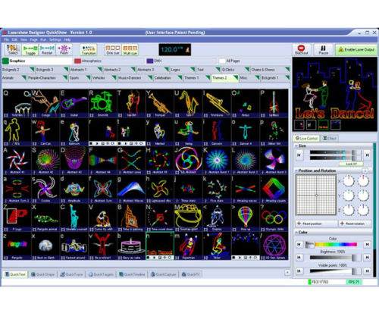Click the Pause icon button
379x316 pixels.
[323, 49]
